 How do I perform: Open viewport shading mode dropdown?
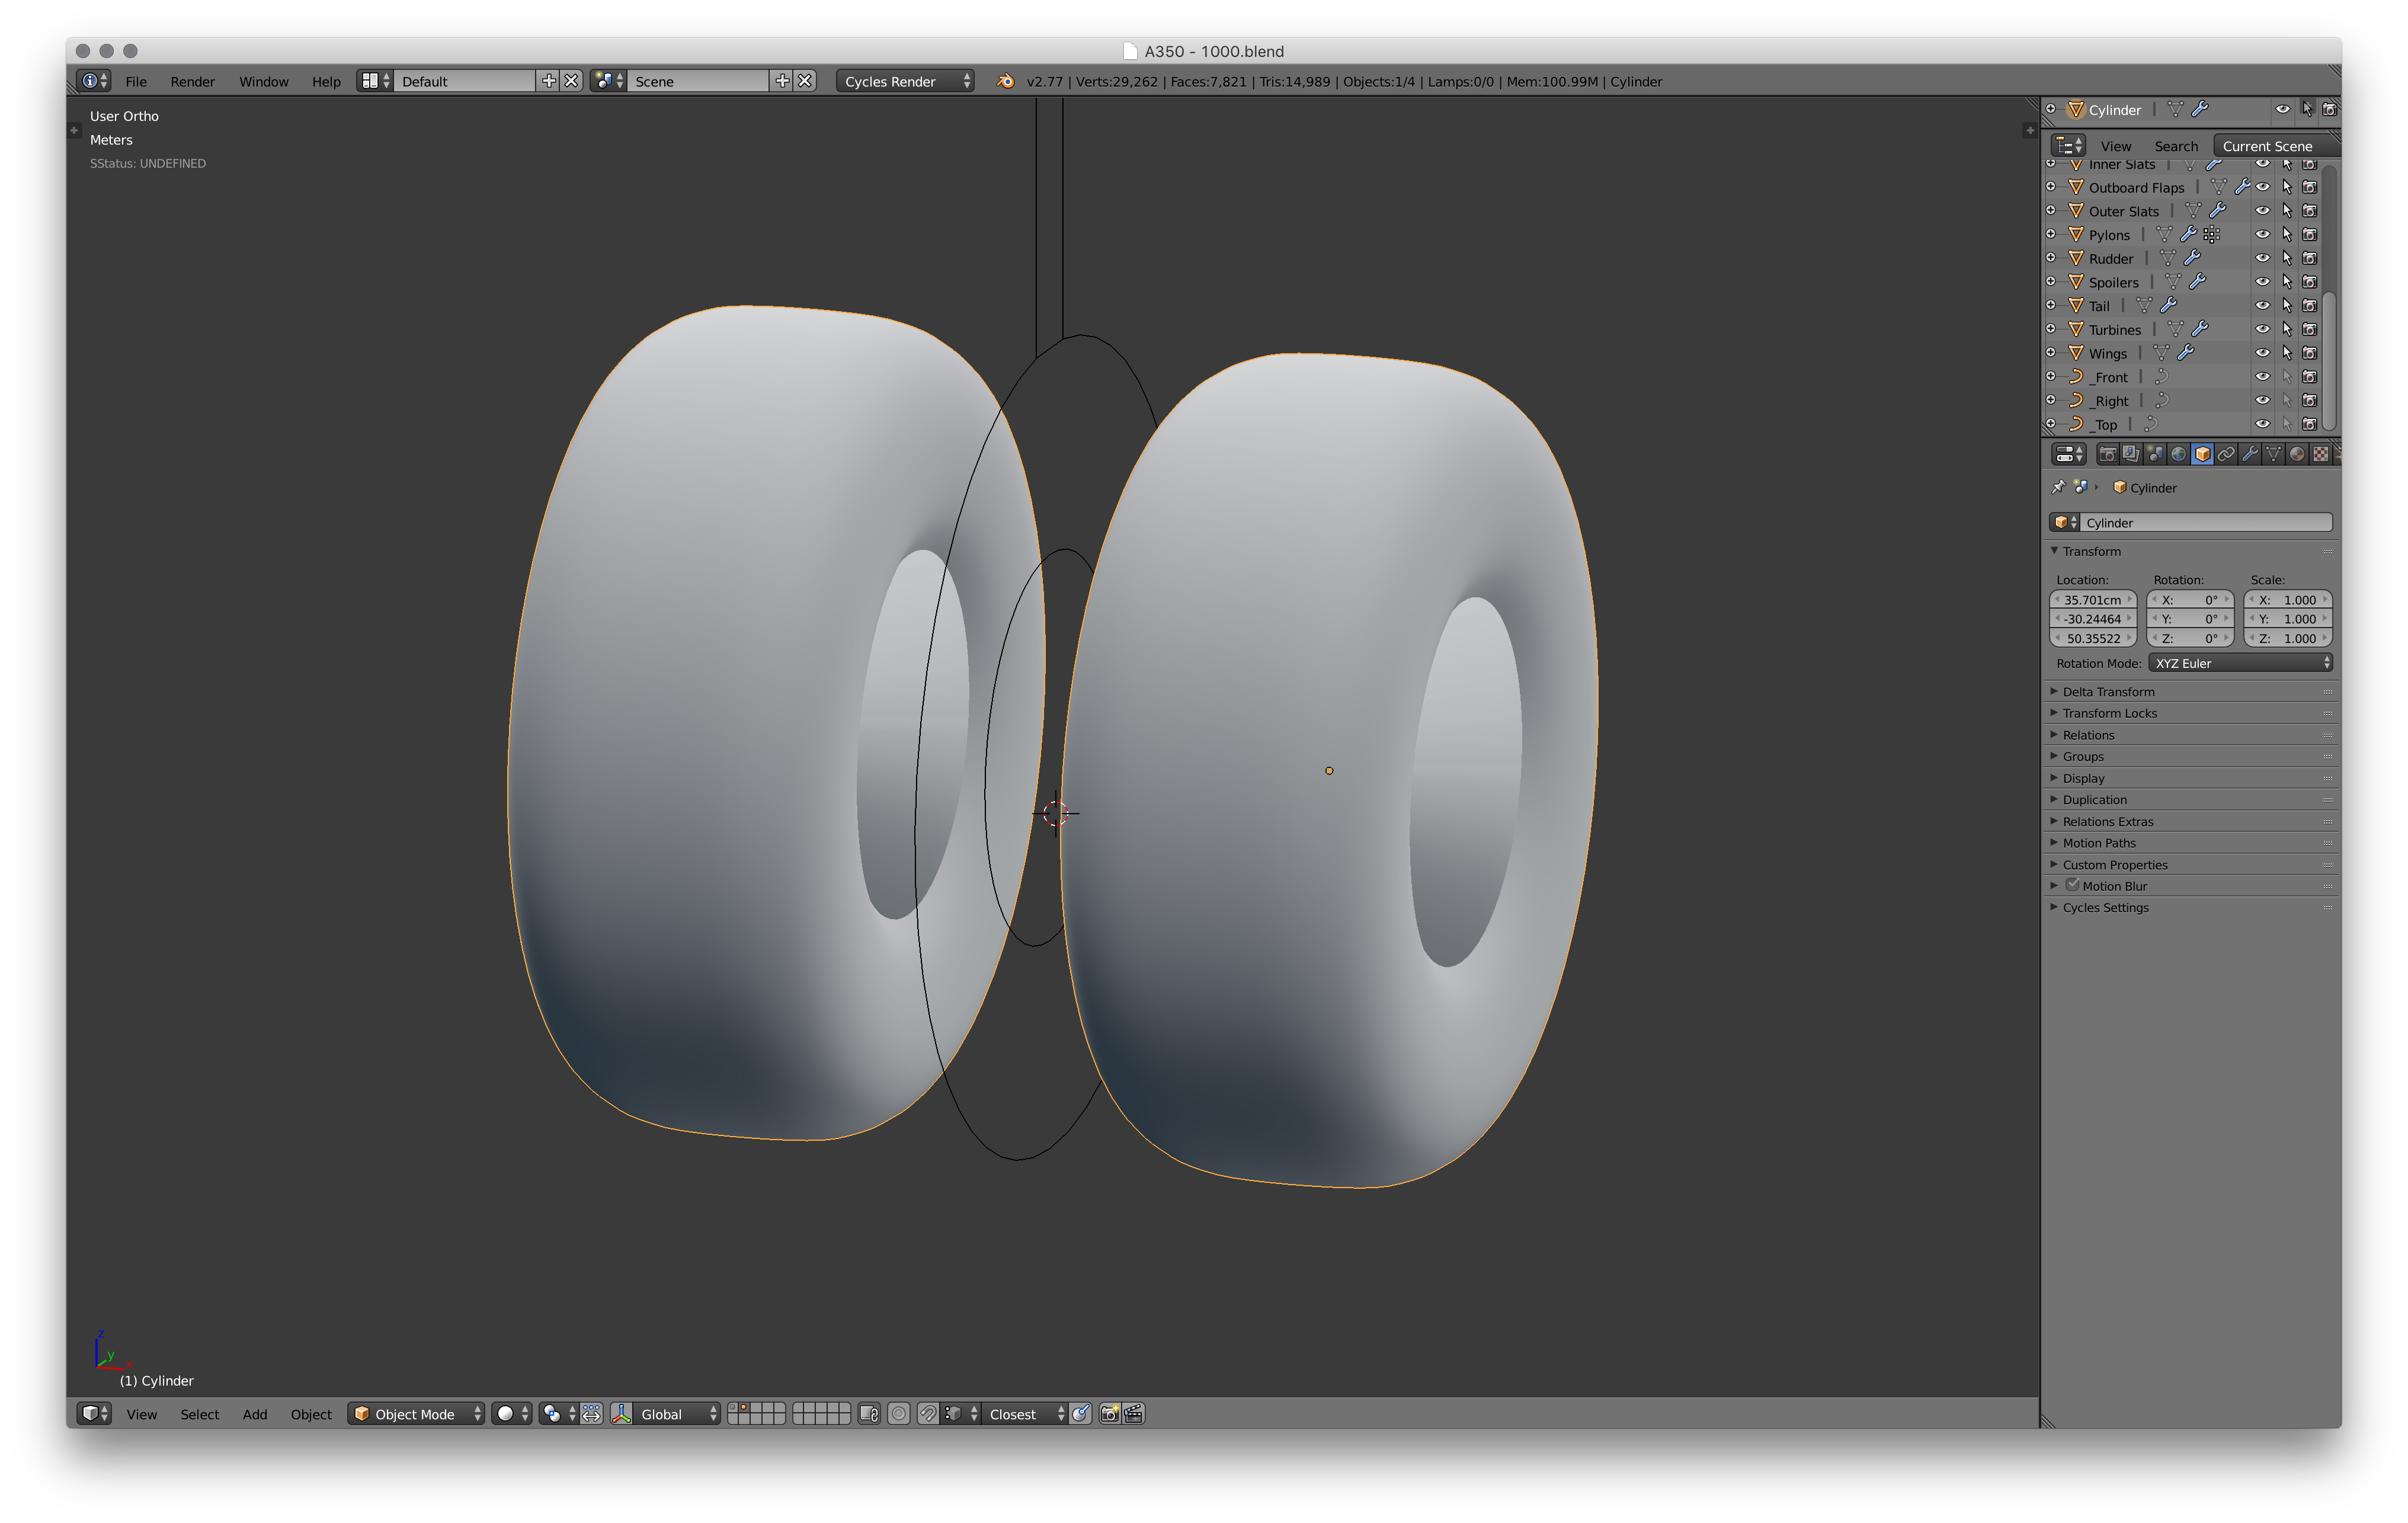coord(512,1413)
